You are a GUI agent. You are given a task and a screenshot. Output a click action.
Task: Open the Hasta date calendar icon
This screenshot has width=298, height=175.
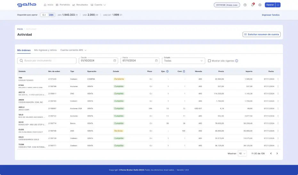tap(156, 60)
